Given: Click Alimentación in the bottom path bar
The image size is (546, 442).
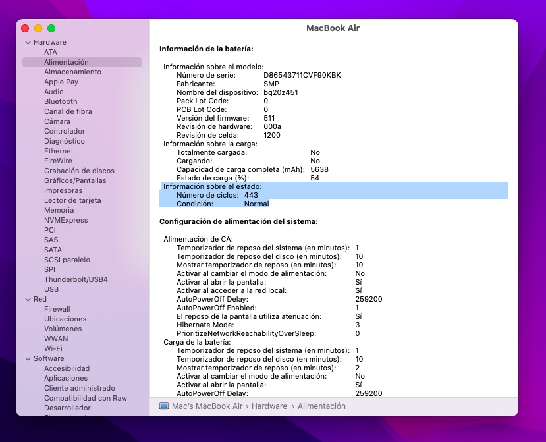Looking at the screenshot, I should pos(321,406).
